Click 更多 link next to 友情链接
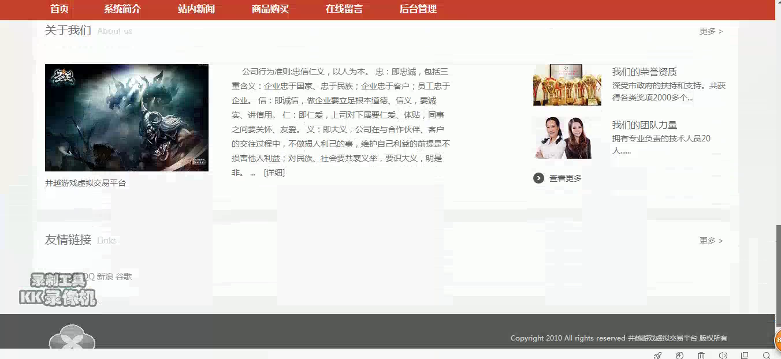Image resolution: width=781 pixels, height=359 pixels. 711,241
